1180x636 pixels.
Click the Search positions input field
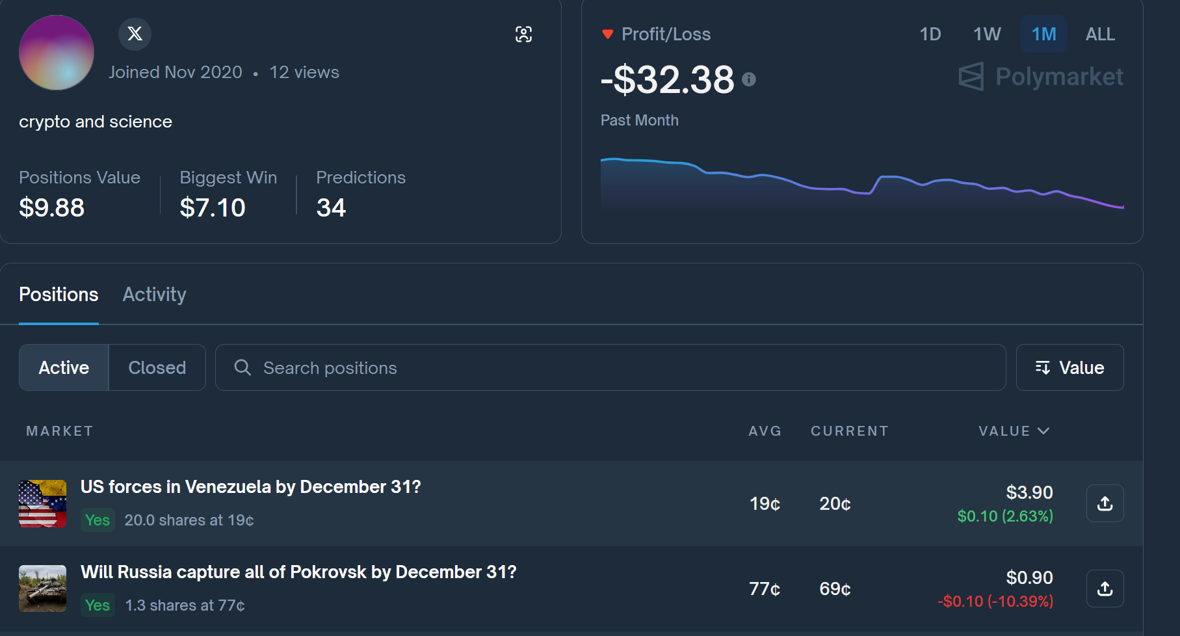coord(610,367)
